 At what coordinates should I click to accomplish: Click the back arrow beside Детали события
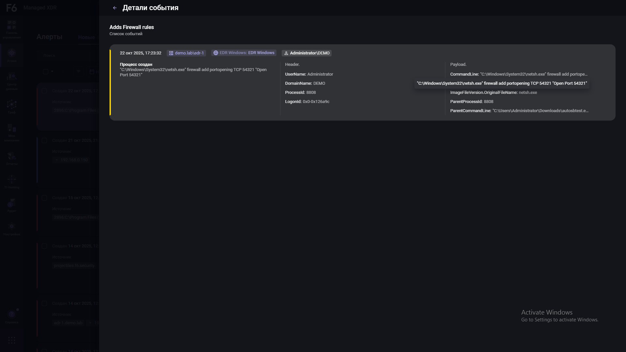(115, 8)
